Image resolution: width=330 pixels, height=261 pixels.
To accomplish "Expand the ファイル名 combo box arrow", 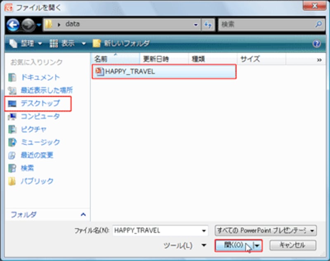I will click(x=203, y=231).
